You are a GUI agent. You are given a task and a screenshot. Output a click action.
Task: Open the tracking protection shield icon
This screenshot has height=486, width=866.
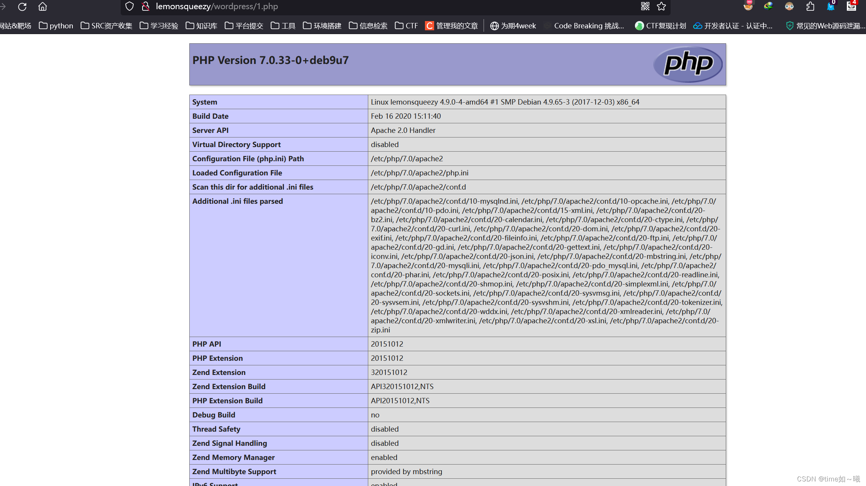(130, 7)
